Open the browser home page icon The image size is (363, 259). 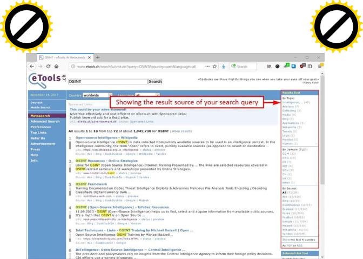click(57, 67)
